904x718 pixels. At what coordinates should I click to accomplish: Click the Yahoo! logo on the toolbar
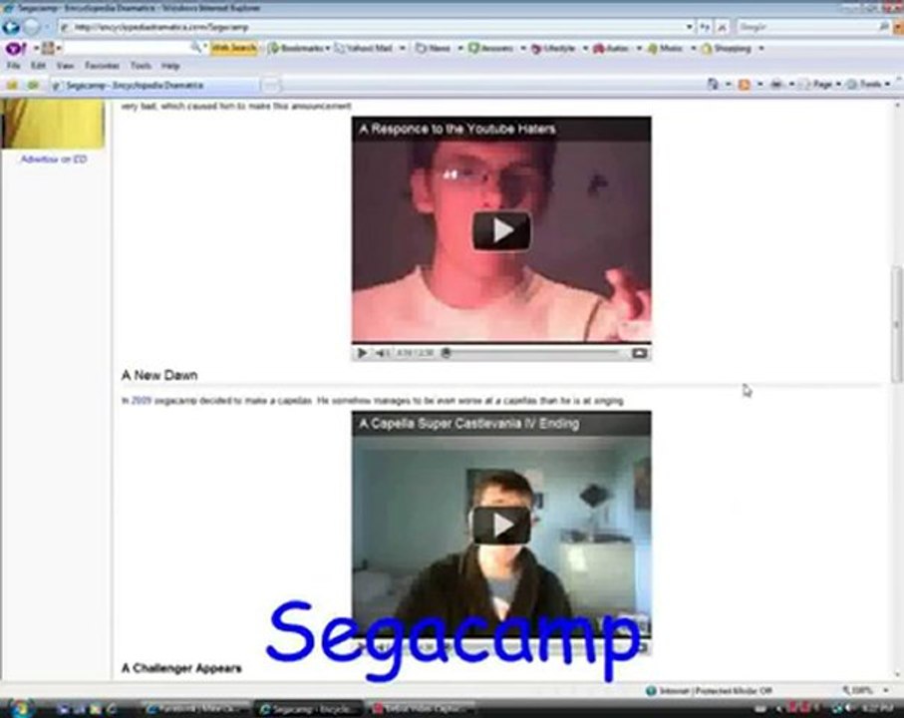[16, 49]
